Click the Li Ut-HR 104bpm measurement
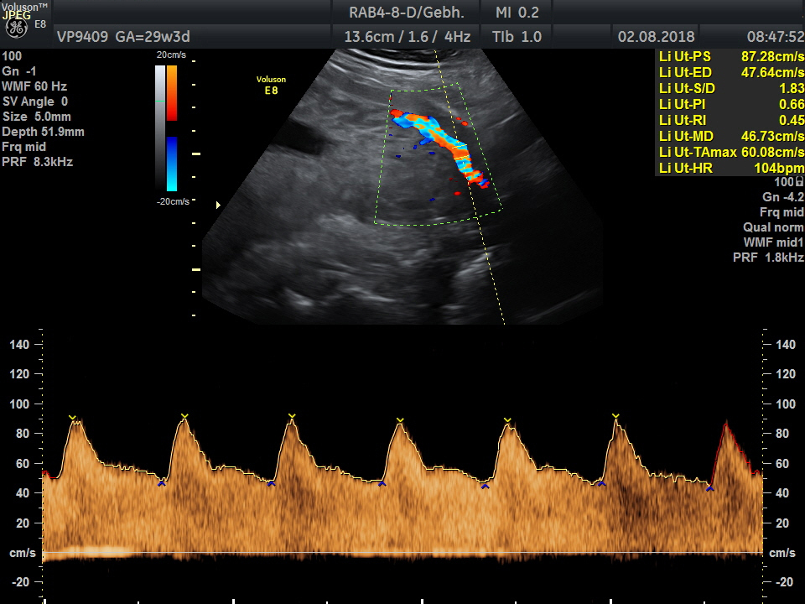 coord(731,168)
